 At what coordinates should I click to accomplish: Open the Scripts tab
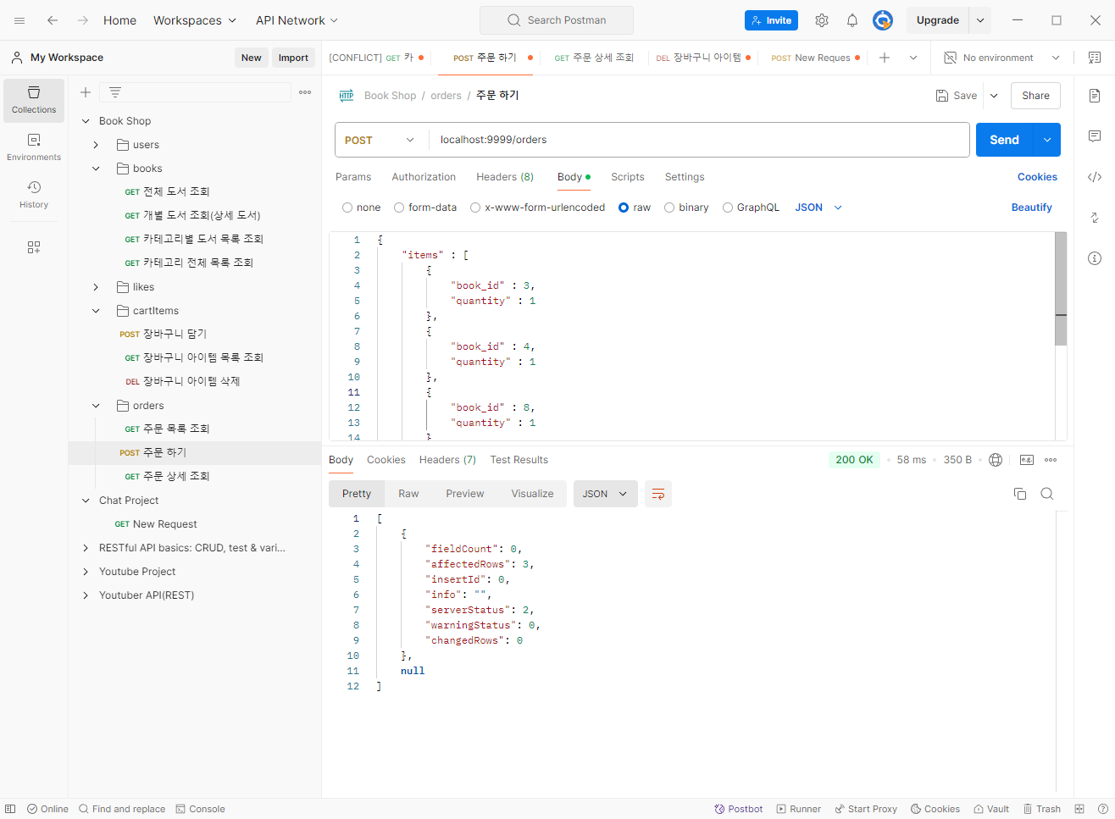tap(628, 177)
